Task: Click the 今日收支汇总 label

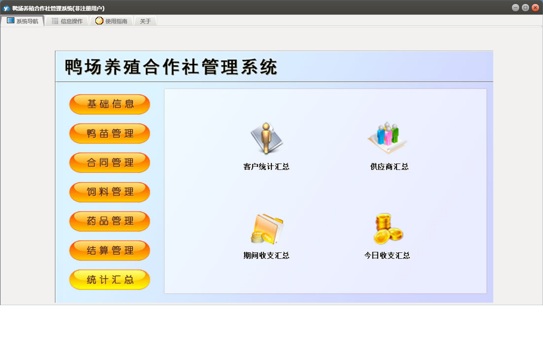Action: [387, 256]
